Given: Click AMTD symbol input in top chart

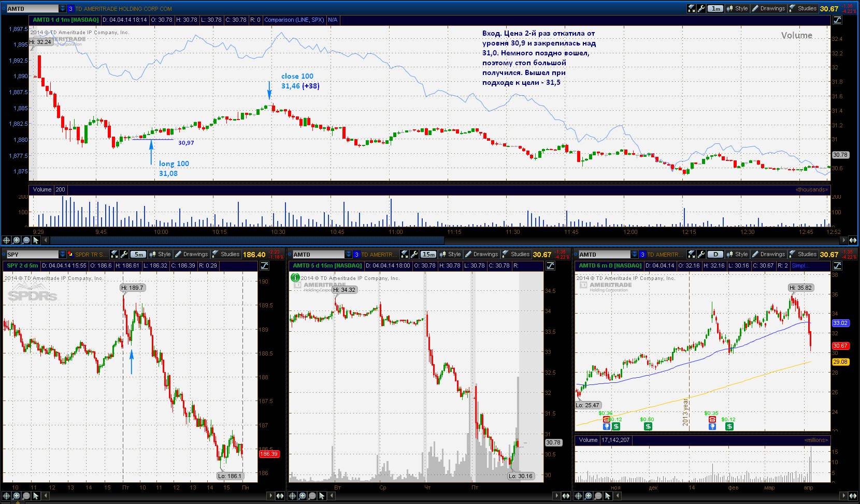Looking at the screenshot, I should [32, 8].
